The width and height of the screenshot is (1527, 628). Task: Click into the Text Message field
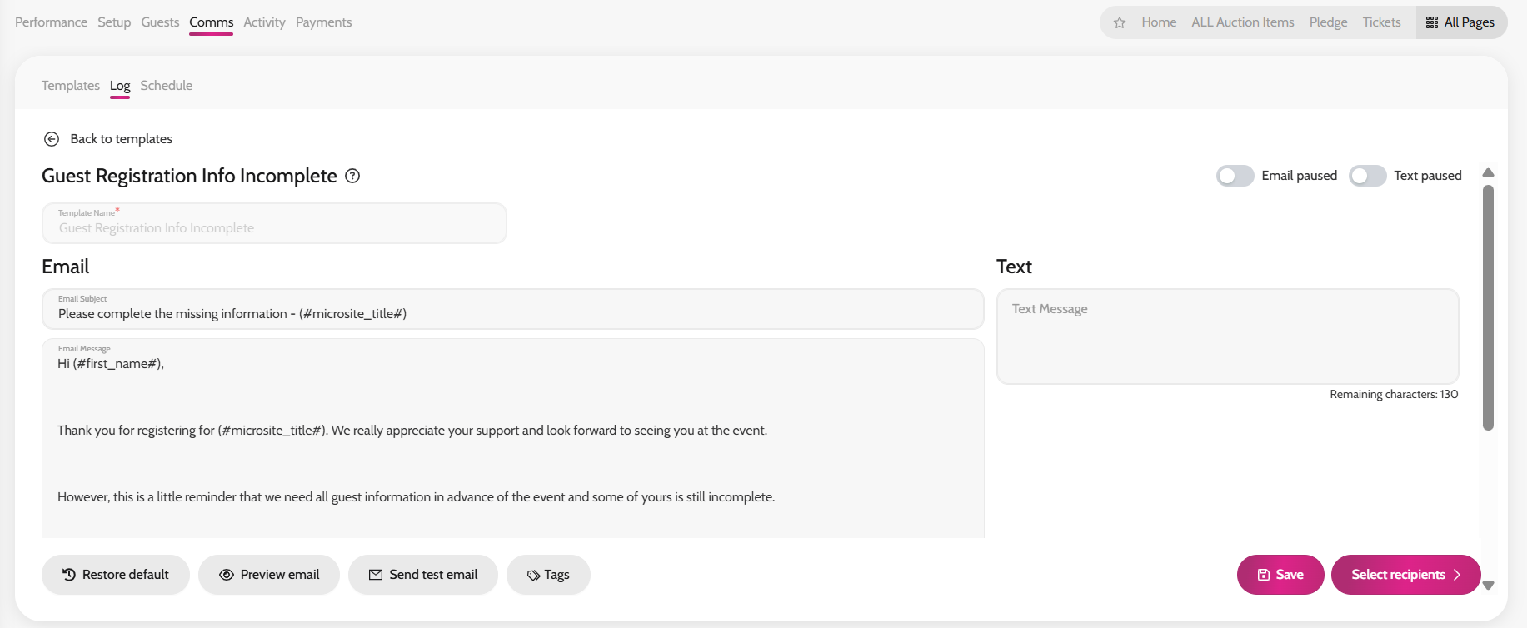click(1228, 336)
